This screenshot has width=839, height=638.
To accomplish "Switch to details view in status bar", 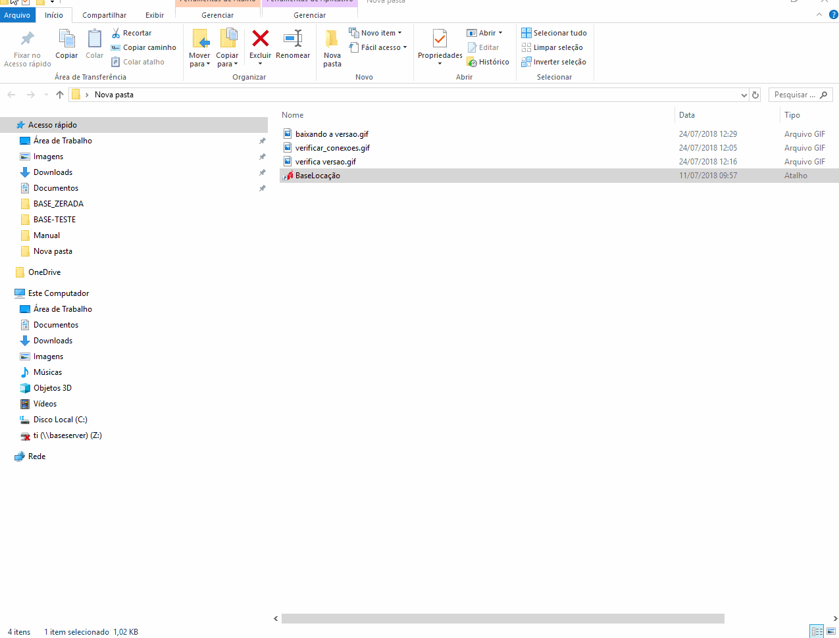I will pyautogui.click(x=817, y=631).
